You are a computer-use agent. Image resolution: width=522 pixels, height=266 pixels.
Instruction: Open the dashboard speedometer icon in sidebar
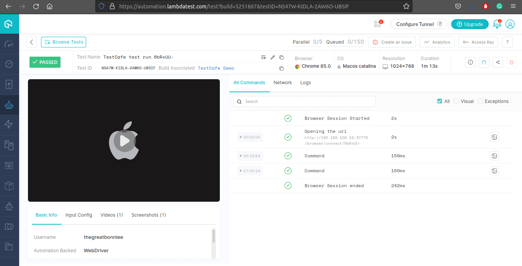pyautogui.click(x=10, y=44)
